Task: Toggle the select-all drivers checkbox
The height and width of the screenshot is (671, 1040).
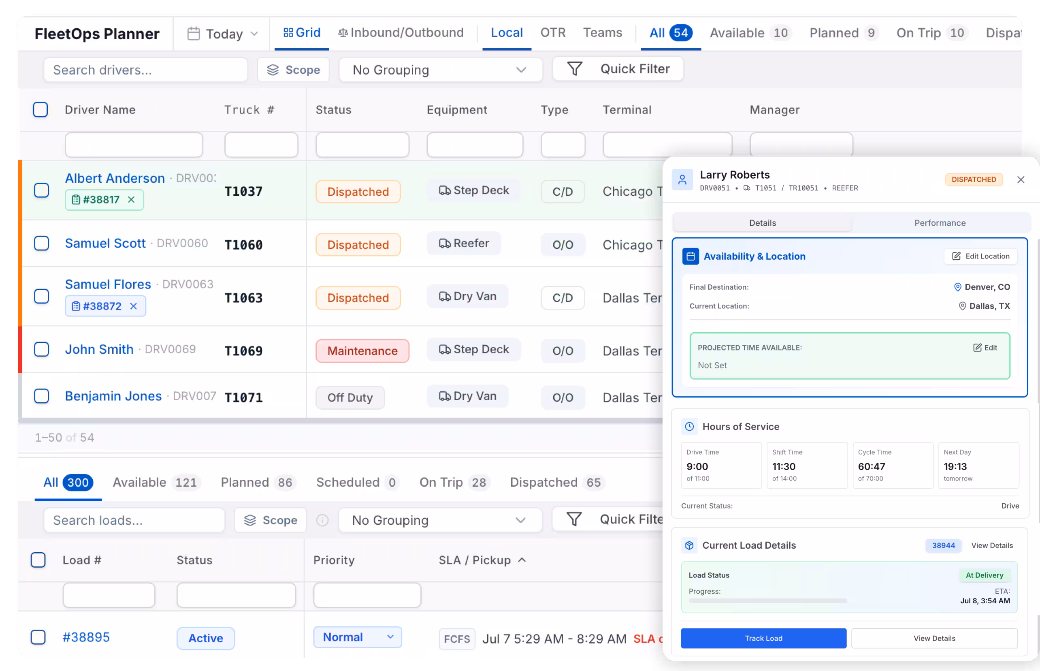Action: 40,110
